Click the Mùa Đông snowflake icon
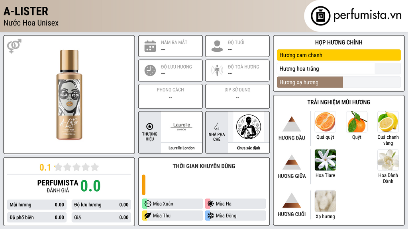Image resolution: width=408 pixels, height=229 pixels. (x=211, y=215)
